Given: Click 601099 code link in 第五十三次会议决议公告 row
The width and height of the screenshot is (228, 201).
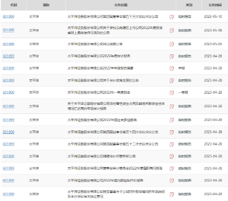Looking at the screenshot, I should pyautogui.click(x=8, y=17).
